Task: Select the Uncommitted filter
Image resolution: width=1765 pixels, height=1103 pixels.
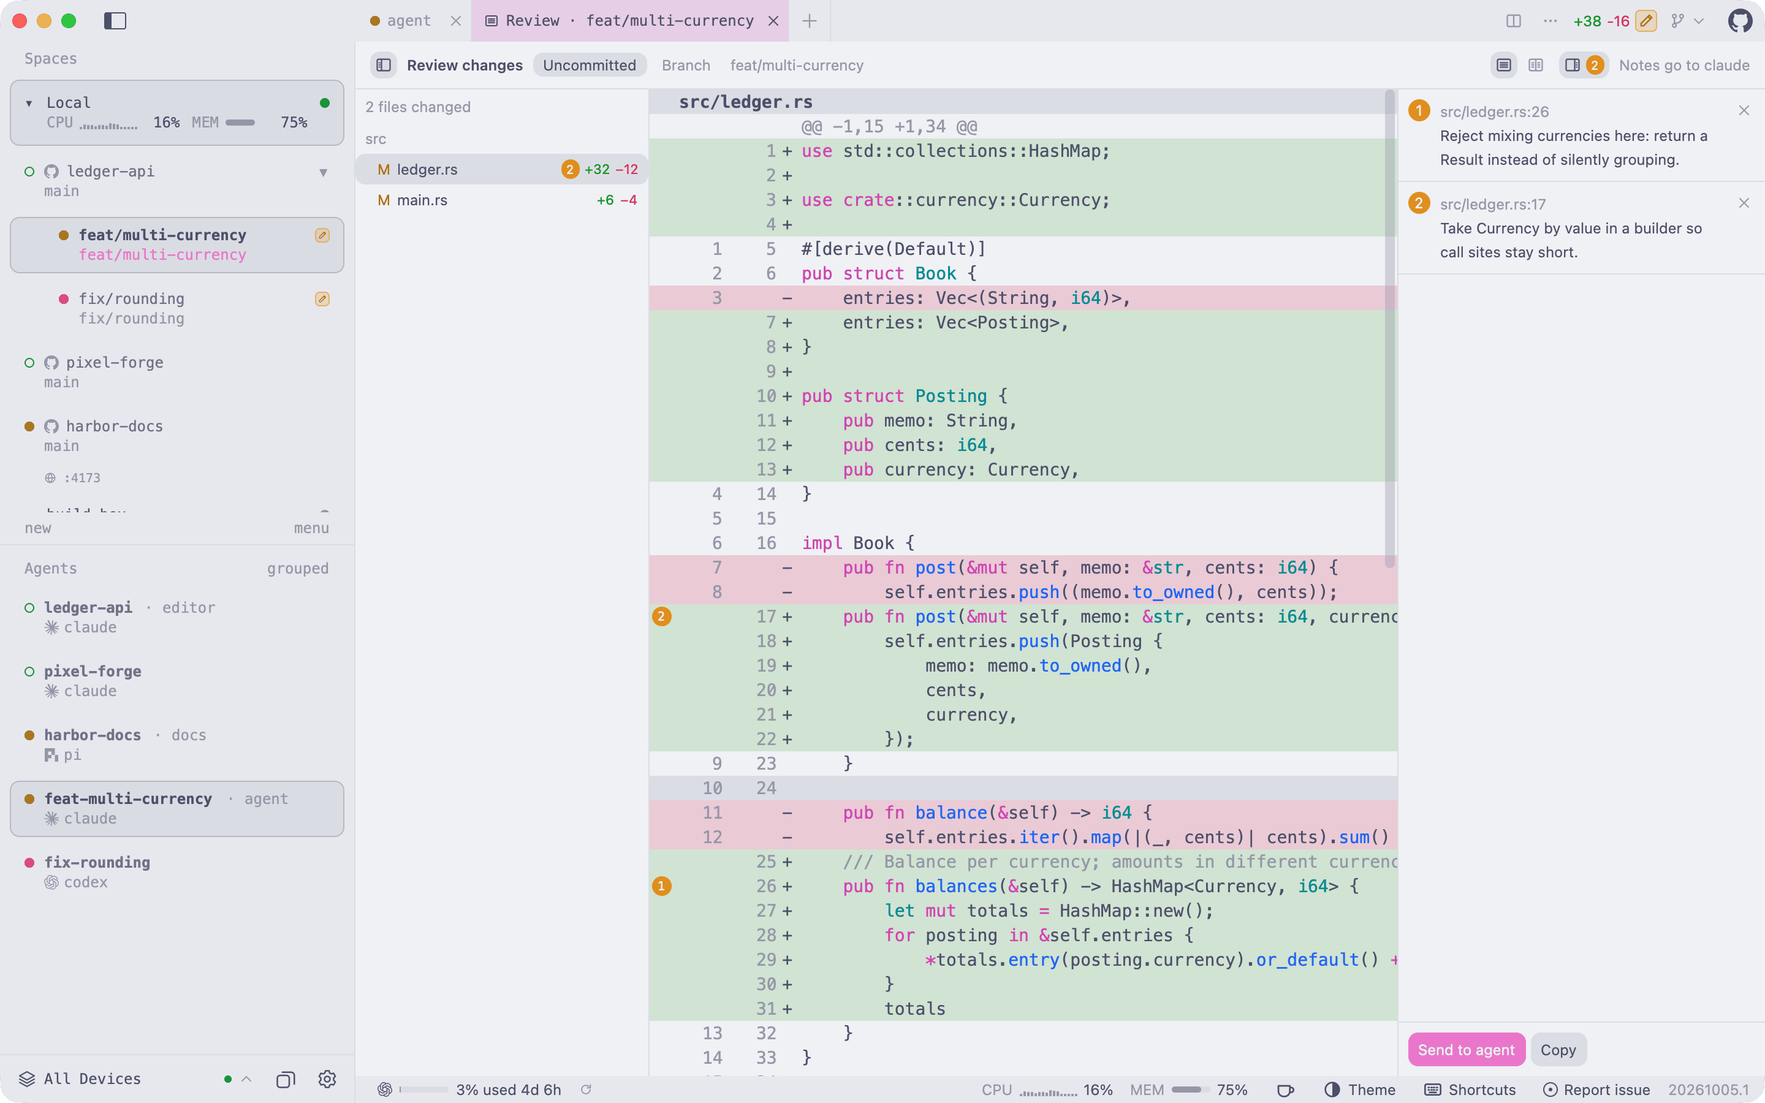Action: click(590, 65)
